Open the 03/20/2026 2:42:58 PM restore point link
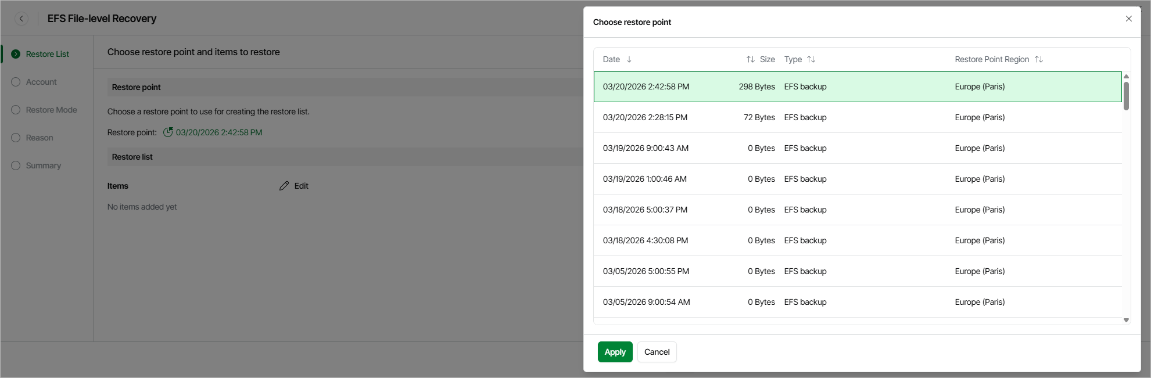Image resolution: width=1151 pixels, height=378 pixels. [219, 132]
